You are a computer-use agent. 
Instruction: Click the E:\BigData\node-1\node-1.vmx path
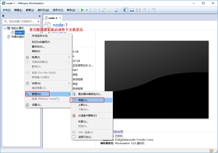coord(134,140)
